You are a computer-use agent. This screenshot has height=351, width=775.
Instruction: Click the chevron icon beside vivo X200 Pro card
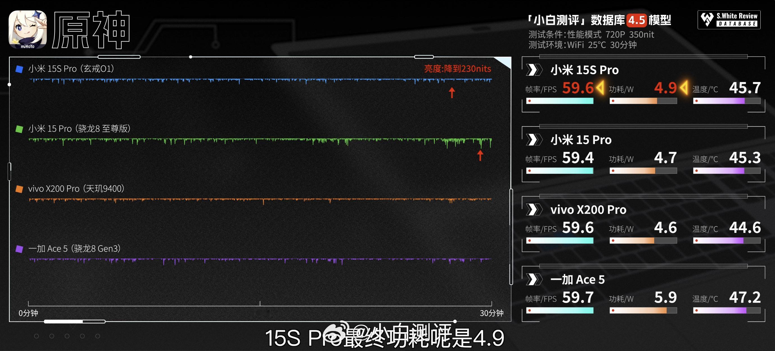(534, 210)
